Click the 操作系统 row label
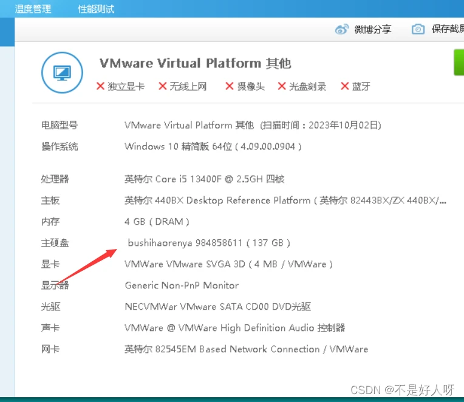464x402 pixels. [x=60, y=146]
